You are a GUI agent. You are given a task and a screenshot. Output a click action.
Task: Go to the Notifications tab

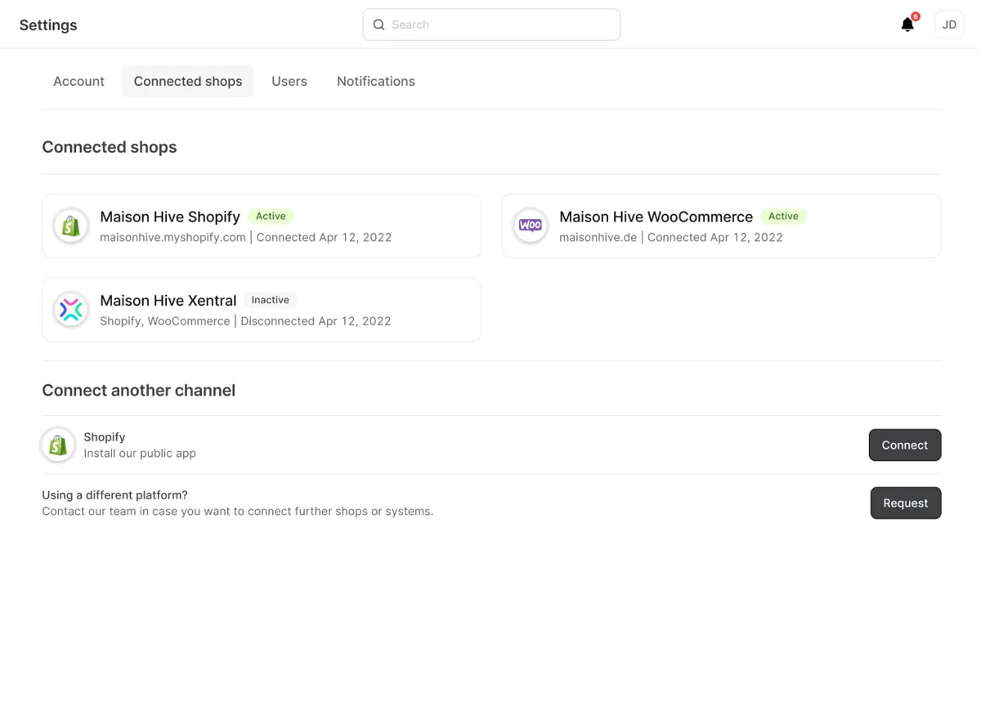pos(376,81)
